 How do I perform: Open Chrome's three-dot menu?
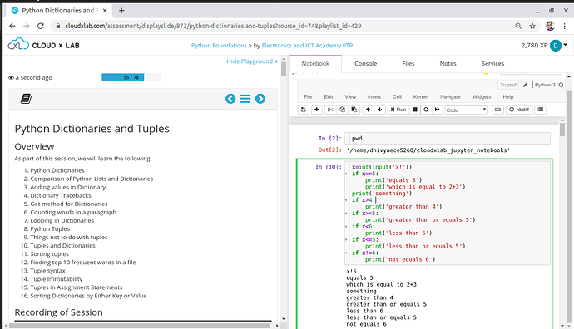565,26
